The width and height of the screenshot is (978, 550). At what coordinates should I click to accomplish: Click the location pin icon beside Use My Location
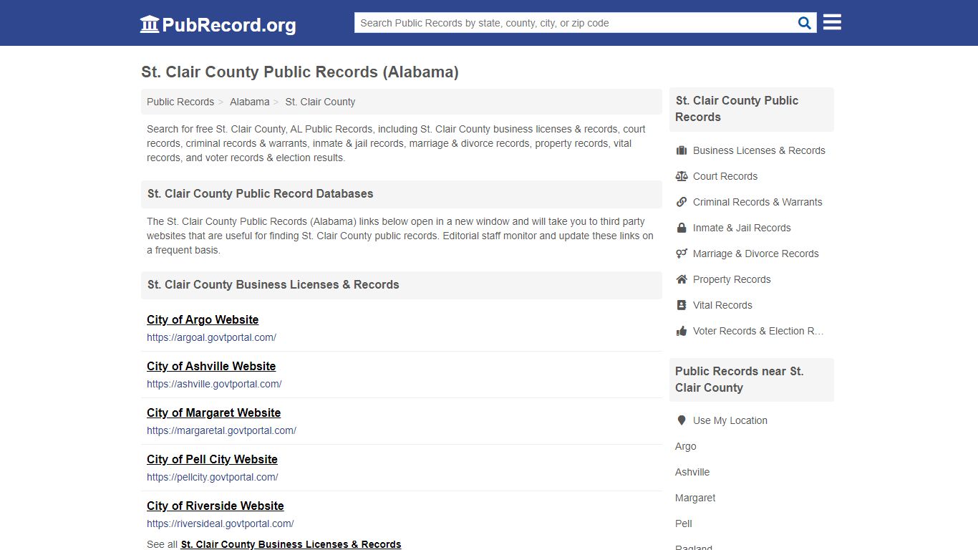pyautogui.click(x=682, y=420)
